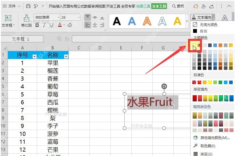Viewport: 235px width, 156px height.
Task: Switch to the 绘图工具 tab
Action: (143, 6)
